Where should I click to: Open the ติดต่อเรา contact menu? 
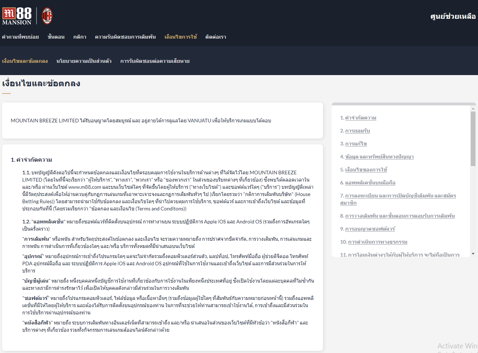tap(216, 37)
